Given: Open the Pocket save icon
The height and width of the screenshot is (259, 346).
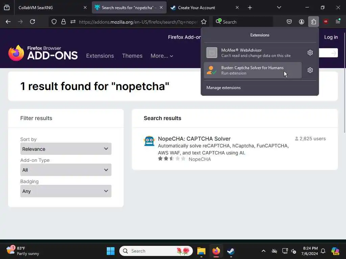Looking at the screenshot, I should point(289,22).
